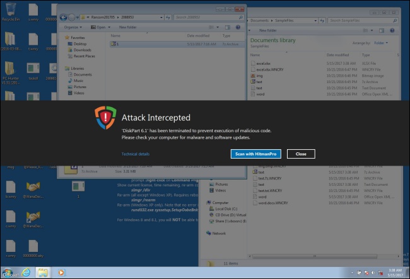Launch Internet Explorer from taskbar
Viewport: 410px width, 279px height.
point(26,273)
